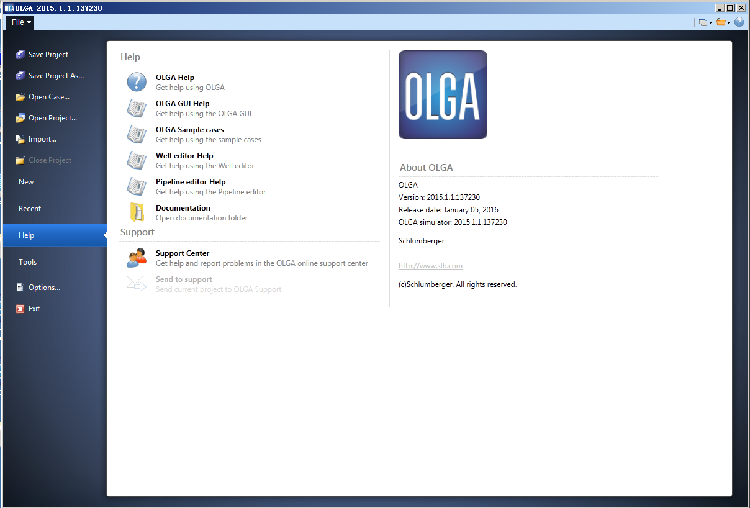Minimize the OLGA window
The height and width of the screenshot is (508, 750).
click(720, 8)
